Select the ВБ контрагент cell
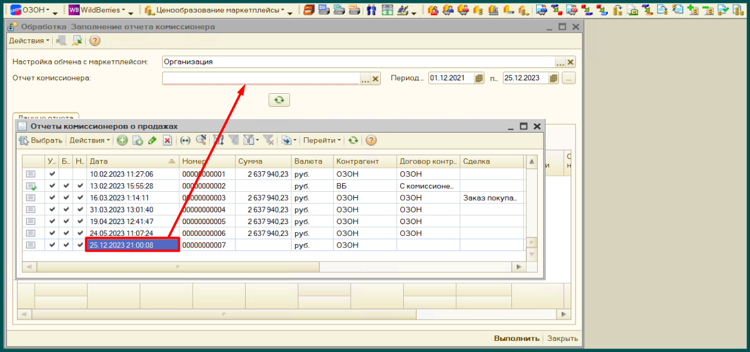This screenshot has height=352, width=750. (365, 186)
